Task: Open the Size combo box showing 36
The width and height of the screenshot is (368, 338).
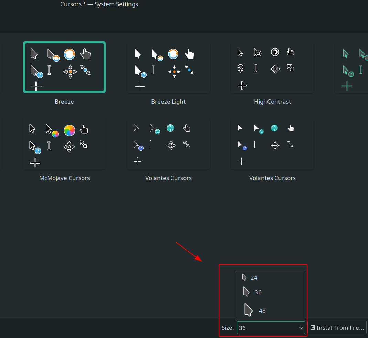Action: pyautogui.click(x=271, y=328)
